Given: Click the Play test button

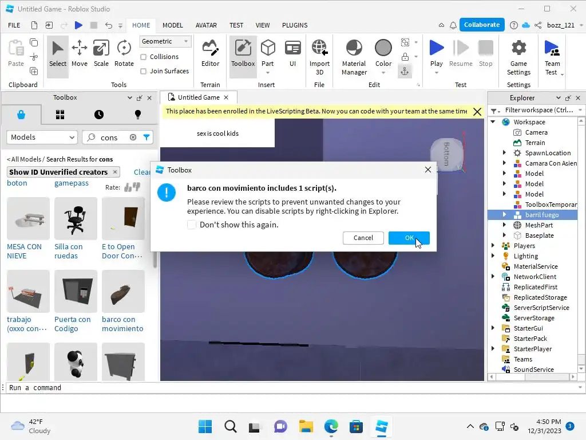Looking at the screenshot, I should (436, 54).
